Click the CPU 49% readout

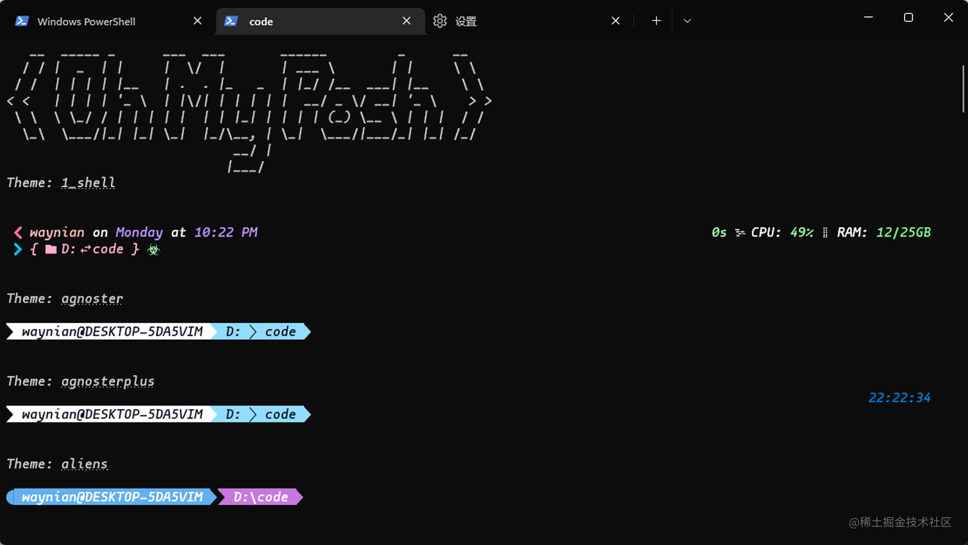782,232
